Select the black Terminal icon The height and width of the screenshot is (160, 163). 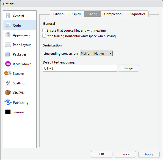click(x=8, y=112)
